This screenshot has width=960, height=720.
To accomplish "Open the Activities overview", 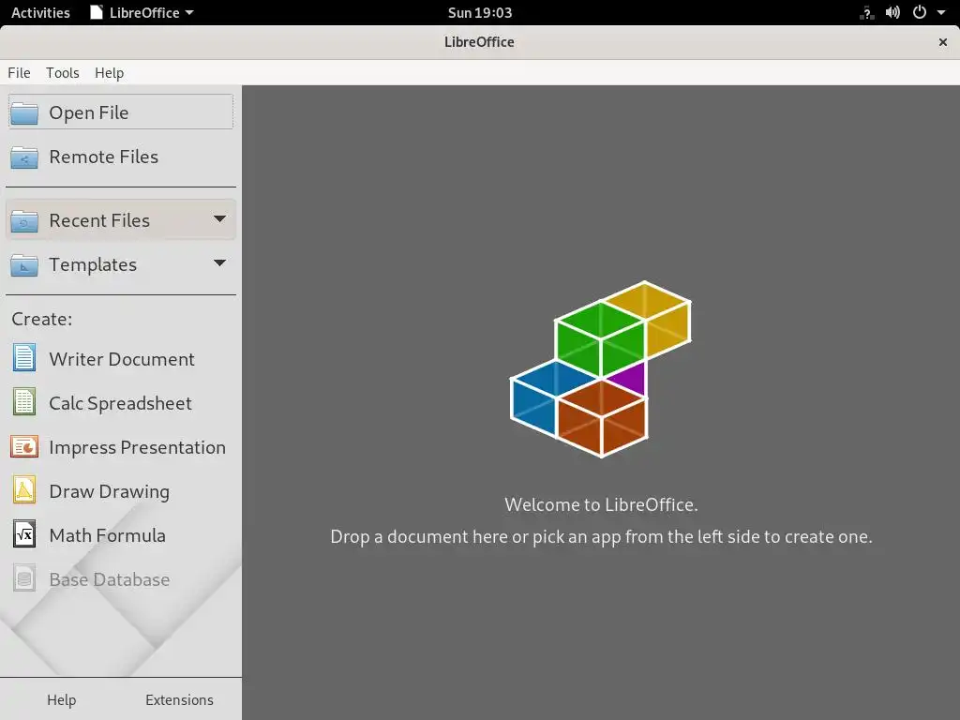I will 40,12.
